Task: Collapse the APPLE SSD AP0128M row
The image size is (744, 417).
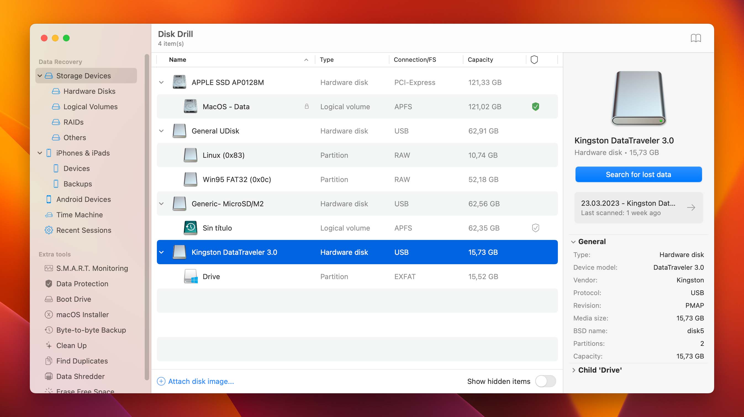Action: [x=161, y=82]
